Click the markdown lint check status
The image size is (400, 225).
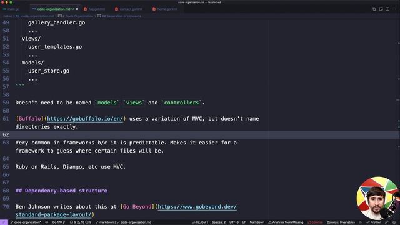[124, 222]
